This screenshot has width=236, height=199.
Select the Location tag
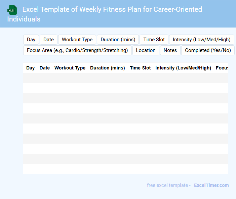[146, 50]
